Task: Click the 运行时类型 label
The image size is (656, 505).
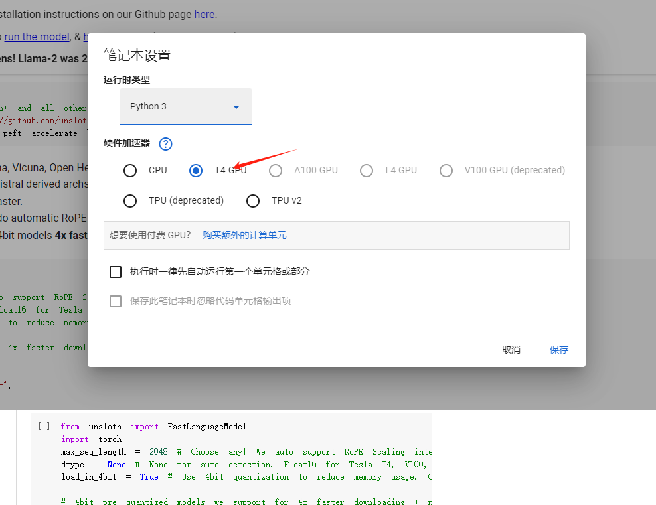Action: (127, 80)
